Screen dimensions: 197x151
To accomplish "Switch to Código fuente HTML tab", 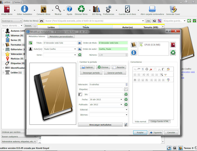I will point(159,121).
